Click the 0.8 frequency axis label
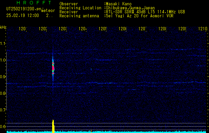This screenshot has height=133, width=209. pyautogui.click(x=3, y=93)
